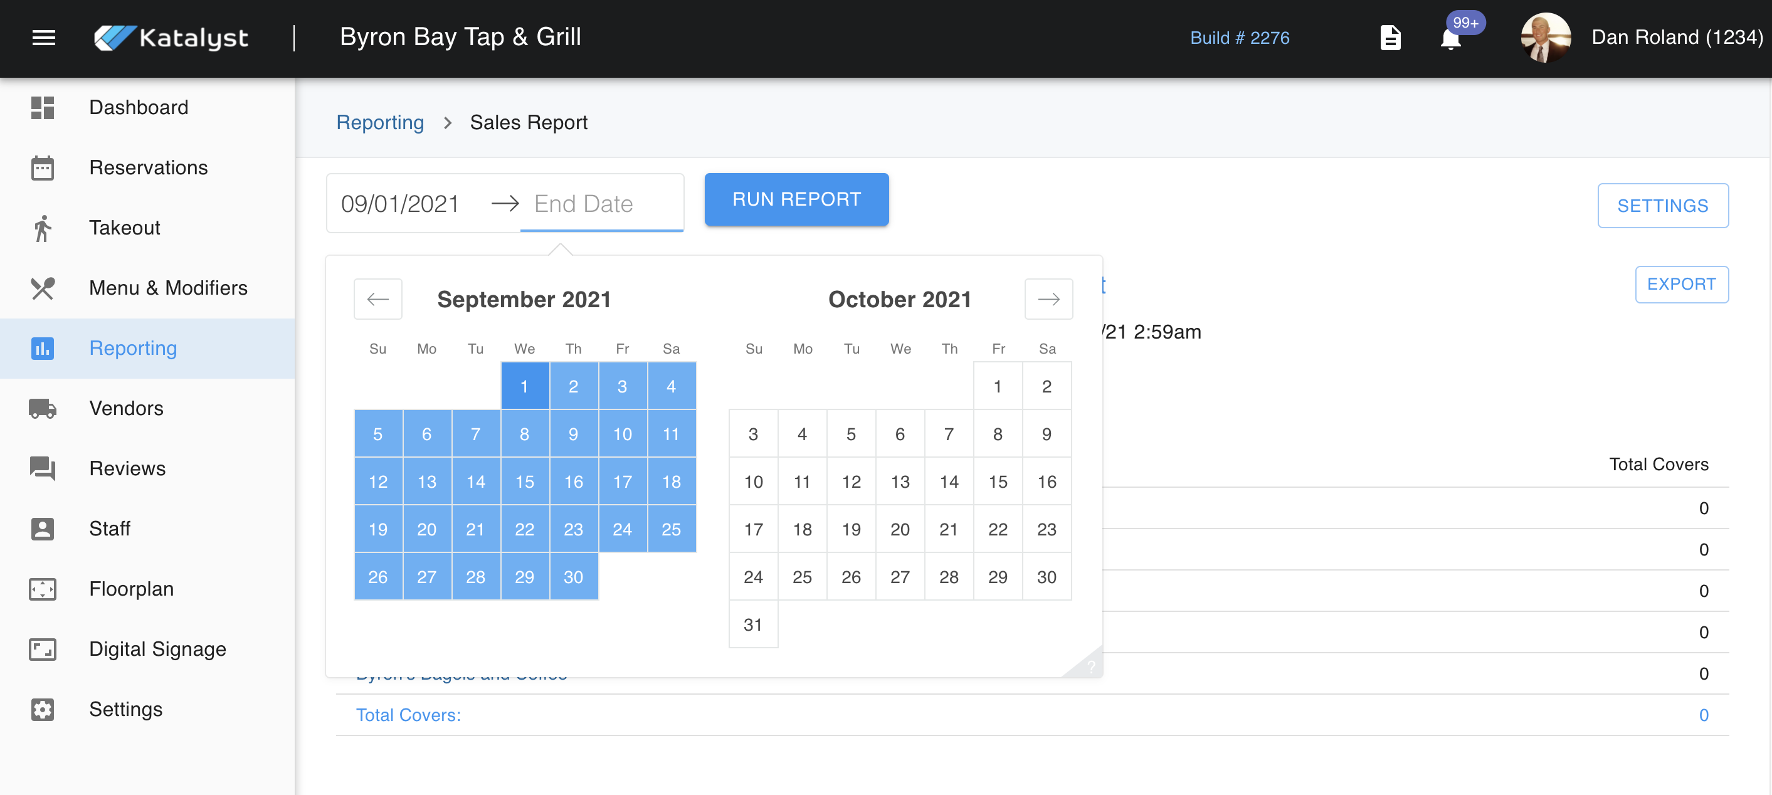The height and width of the screenshot is (795, 1772).
Task: Advance calendar to next month
Action: (1048, 299)
